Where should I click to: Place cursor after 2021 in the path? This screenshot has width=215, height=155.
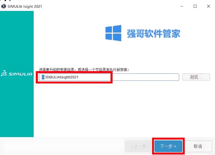pos(79,77)
